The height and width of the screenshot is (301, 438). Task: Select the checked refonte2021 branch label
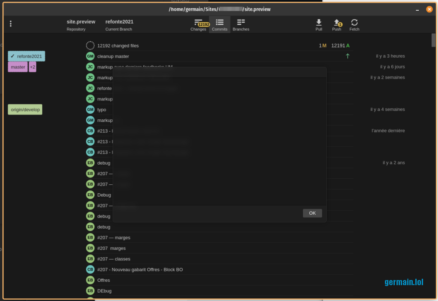(27, 56)
